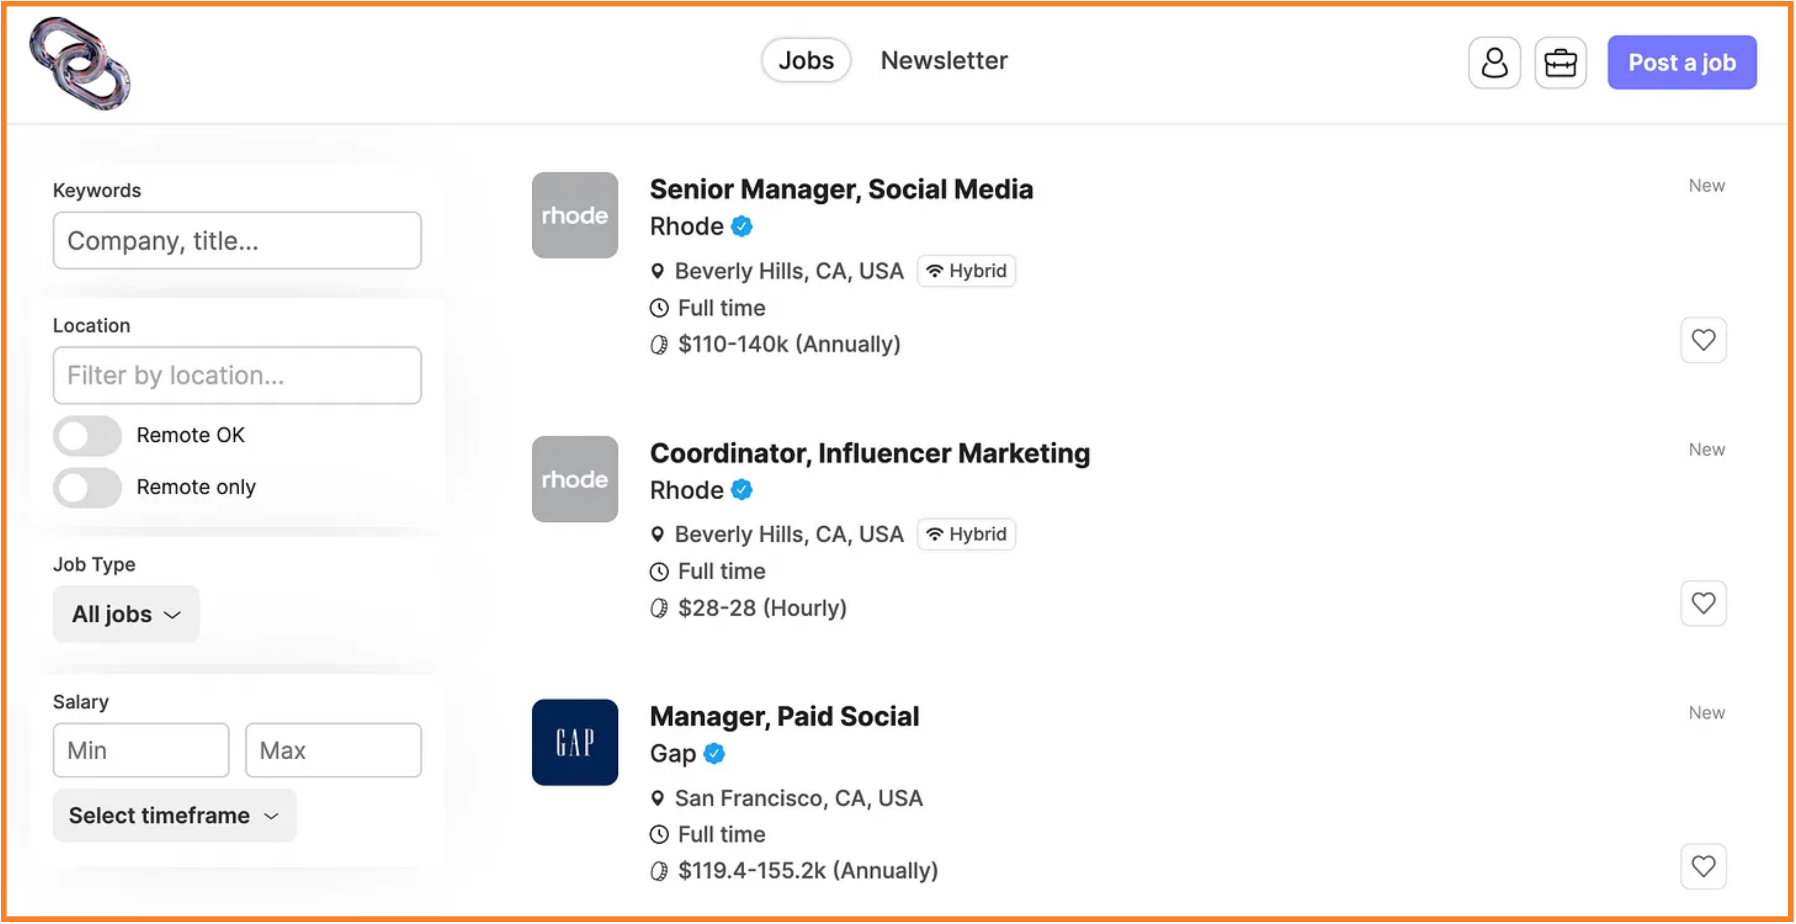Click Gap's blue verified checkmark badge
The image size is (1796, 924).
coord(714,754)
